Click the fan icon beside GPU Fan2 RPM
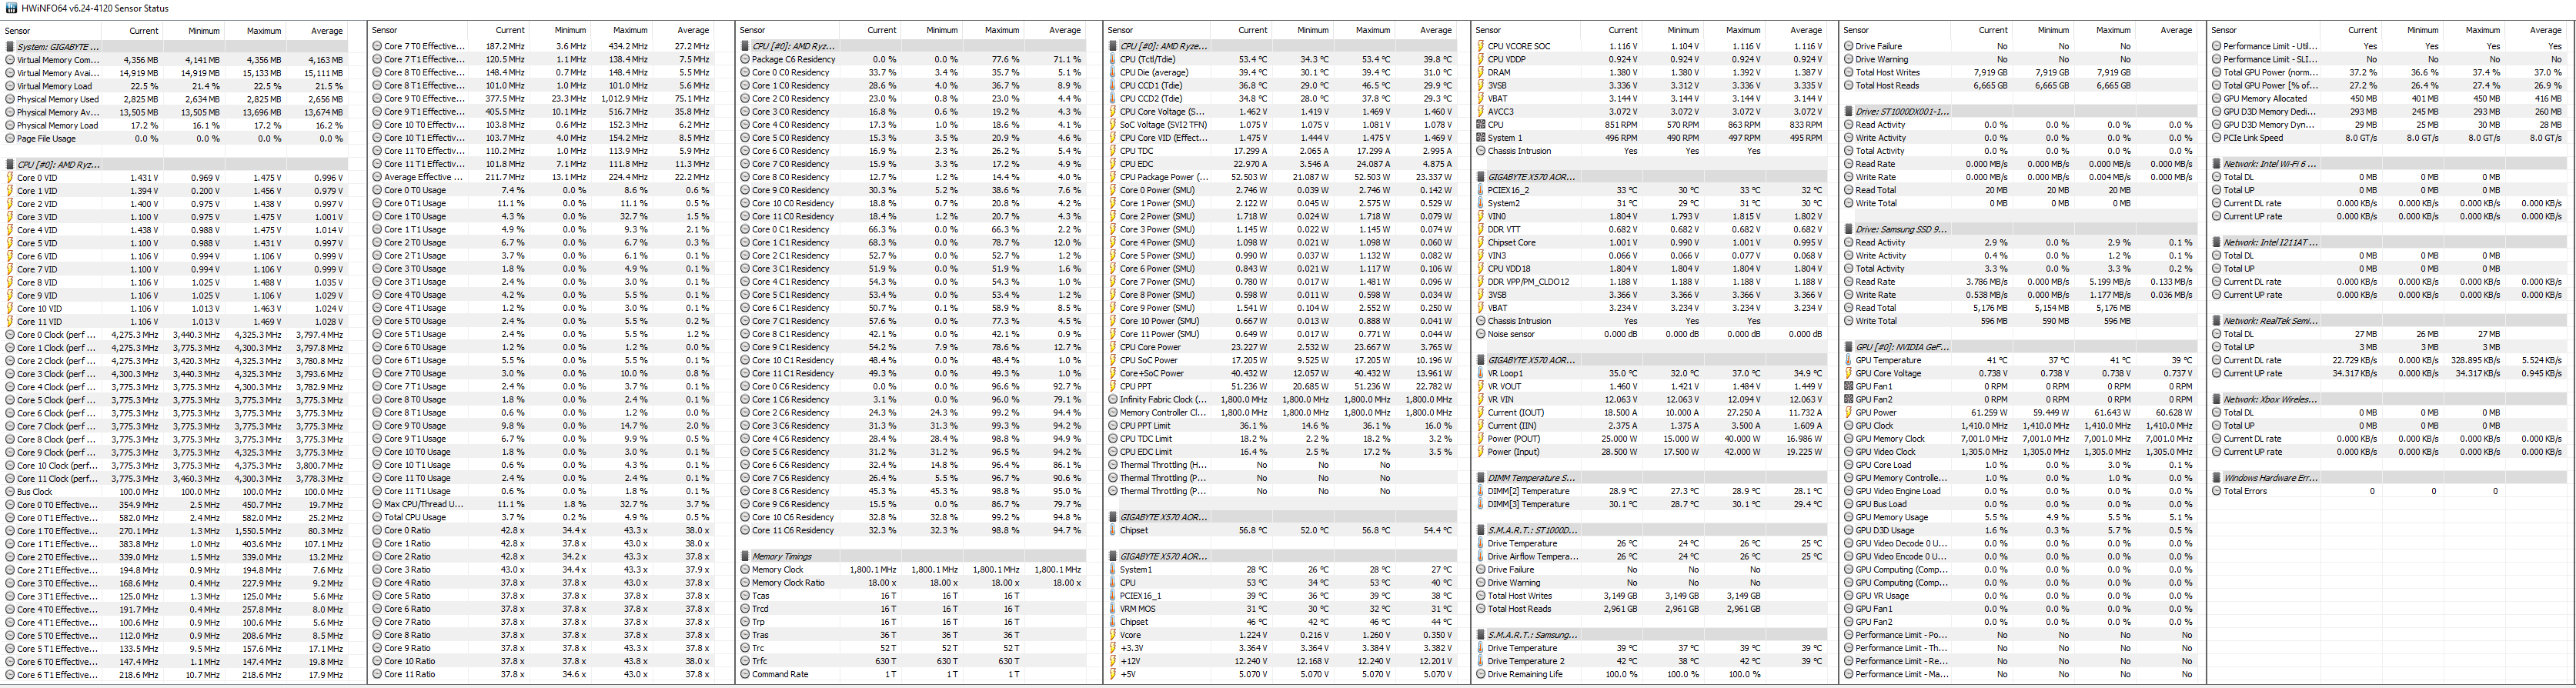2576x688 pixels. [x=1849, y=400]
